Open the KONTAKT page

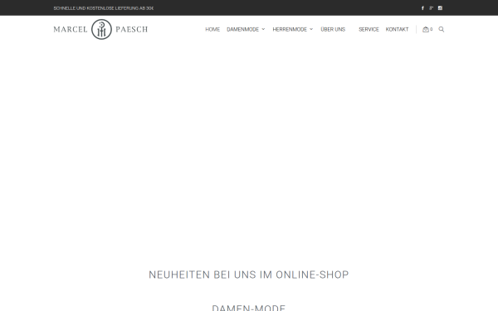tap(397, 29)
